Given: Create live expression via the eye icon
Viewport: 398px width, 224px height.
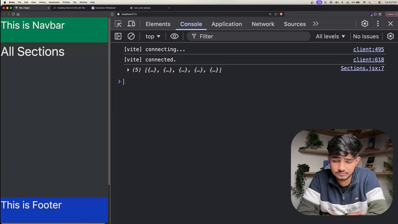Looking at the screenshot, I should (x=174, y=36).
